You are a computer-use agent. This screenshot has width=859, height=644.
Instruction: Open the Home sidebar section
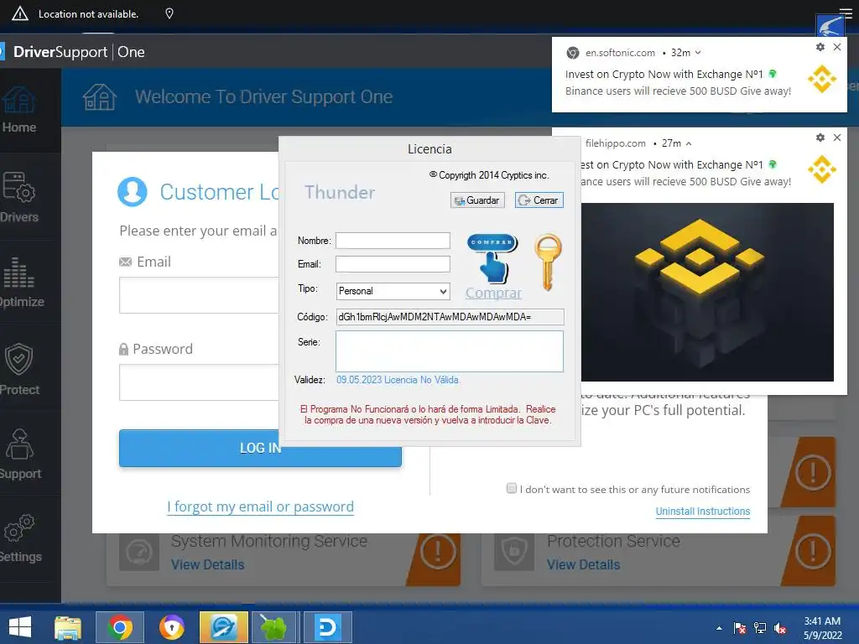19,110
